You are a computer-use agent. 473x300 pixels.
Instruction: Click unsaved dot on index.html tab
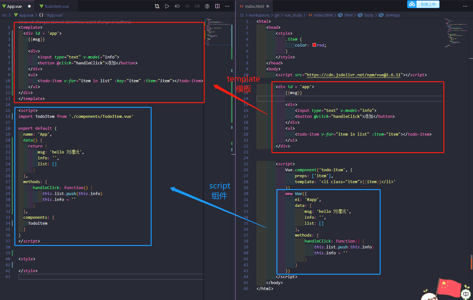(x=268, y=6)
